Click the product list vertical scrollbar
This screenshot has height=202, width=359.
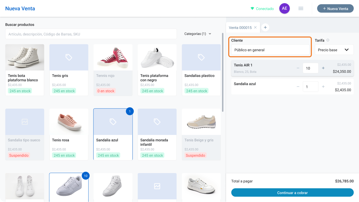[223, 72]
